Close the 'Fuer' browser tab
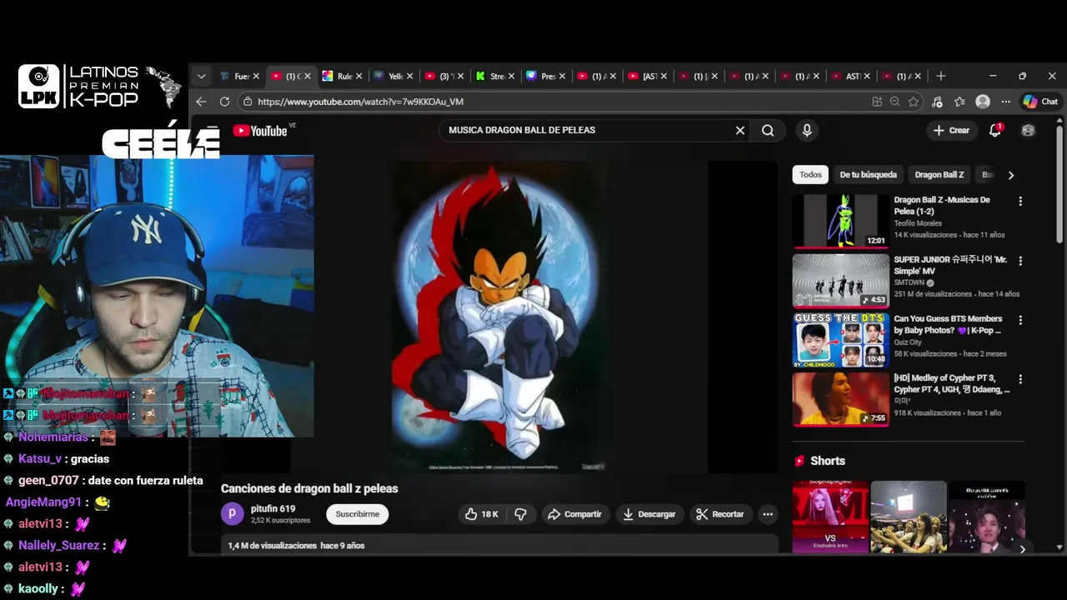The image size is (1067, 600). [256, 76]
